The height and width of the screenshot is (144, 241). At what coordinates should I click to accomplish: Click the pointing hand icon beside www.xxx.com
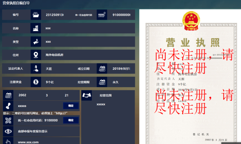pos(8,141)
